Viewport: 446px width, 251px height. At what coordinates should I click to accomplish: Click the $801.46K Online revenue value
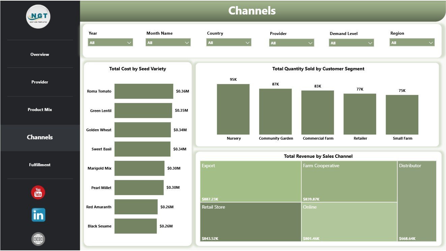click(311, 239)
